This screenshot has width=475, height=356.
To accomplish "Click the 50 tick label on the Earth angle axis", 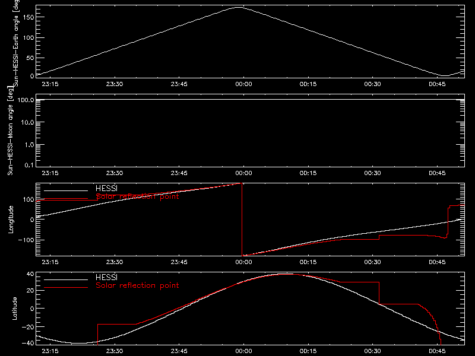I will 30,58.
